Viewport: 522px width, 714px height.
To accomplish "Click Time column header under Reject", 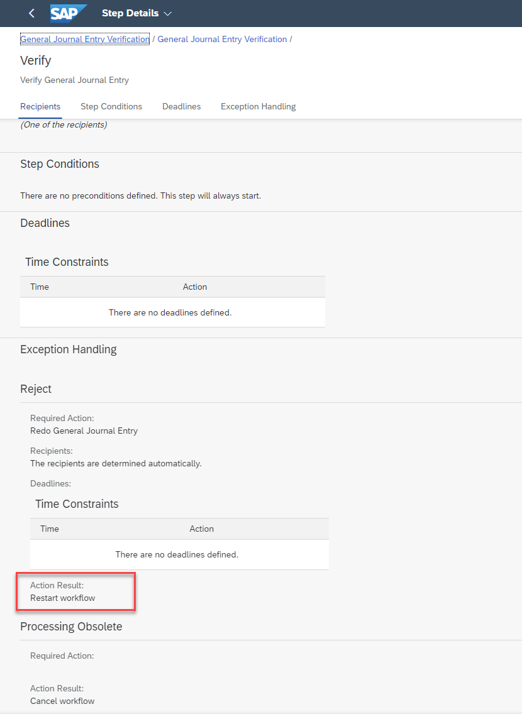I will pos(50,529).
